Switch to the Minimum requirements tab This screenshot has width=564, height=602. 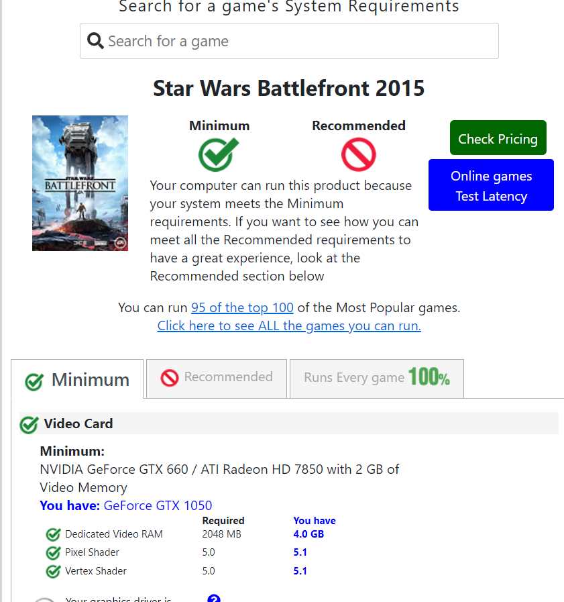pos(77,379)
